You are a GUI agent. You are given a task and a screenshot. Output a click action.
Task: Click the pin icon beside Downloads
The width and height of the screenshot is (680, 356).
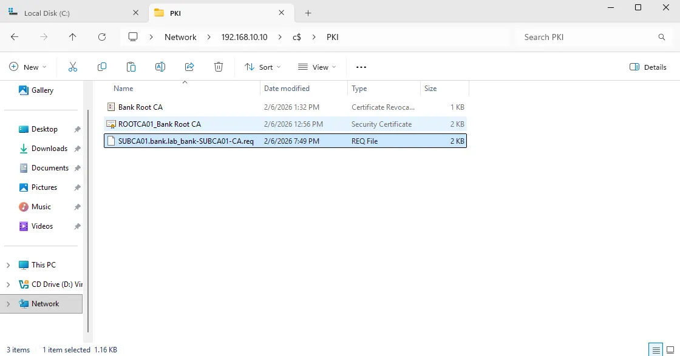point(77,149)
